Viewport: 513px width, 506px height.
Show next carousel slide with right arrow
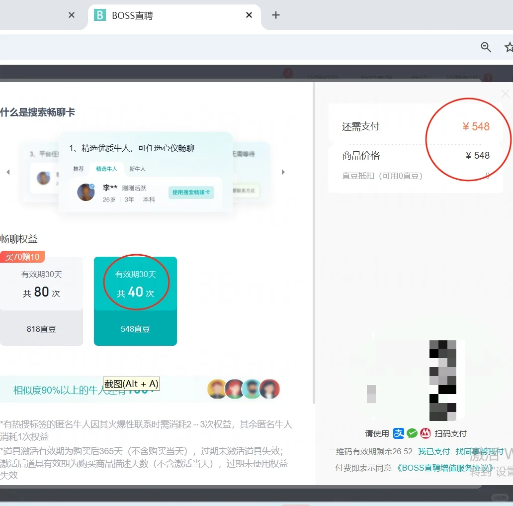tap(283, 172)
